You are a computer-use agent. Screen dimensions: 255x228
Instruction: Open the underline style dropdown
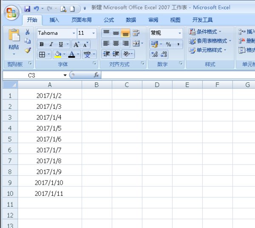tap(68, 44)
